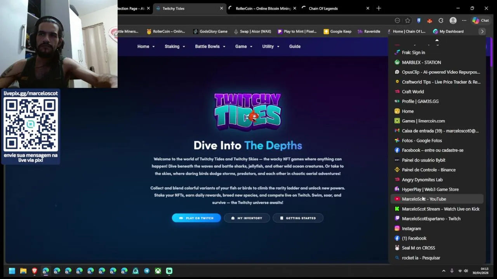
Task: Open RollerCoin bookmark in bookmarks bar
Action: tap(165, 31)
